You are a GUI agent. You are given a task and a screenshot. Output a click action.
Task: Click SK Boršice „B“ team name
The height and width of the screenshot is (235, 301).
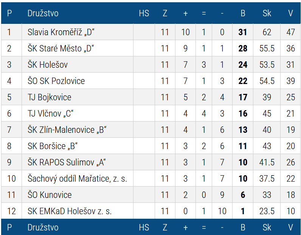pyautogui.click(x=53, y=146)
